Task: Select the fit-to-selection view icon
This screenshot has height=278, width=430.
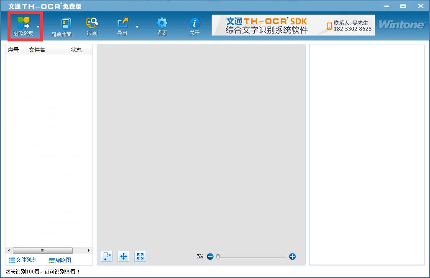Action: [x=106, y=256]
